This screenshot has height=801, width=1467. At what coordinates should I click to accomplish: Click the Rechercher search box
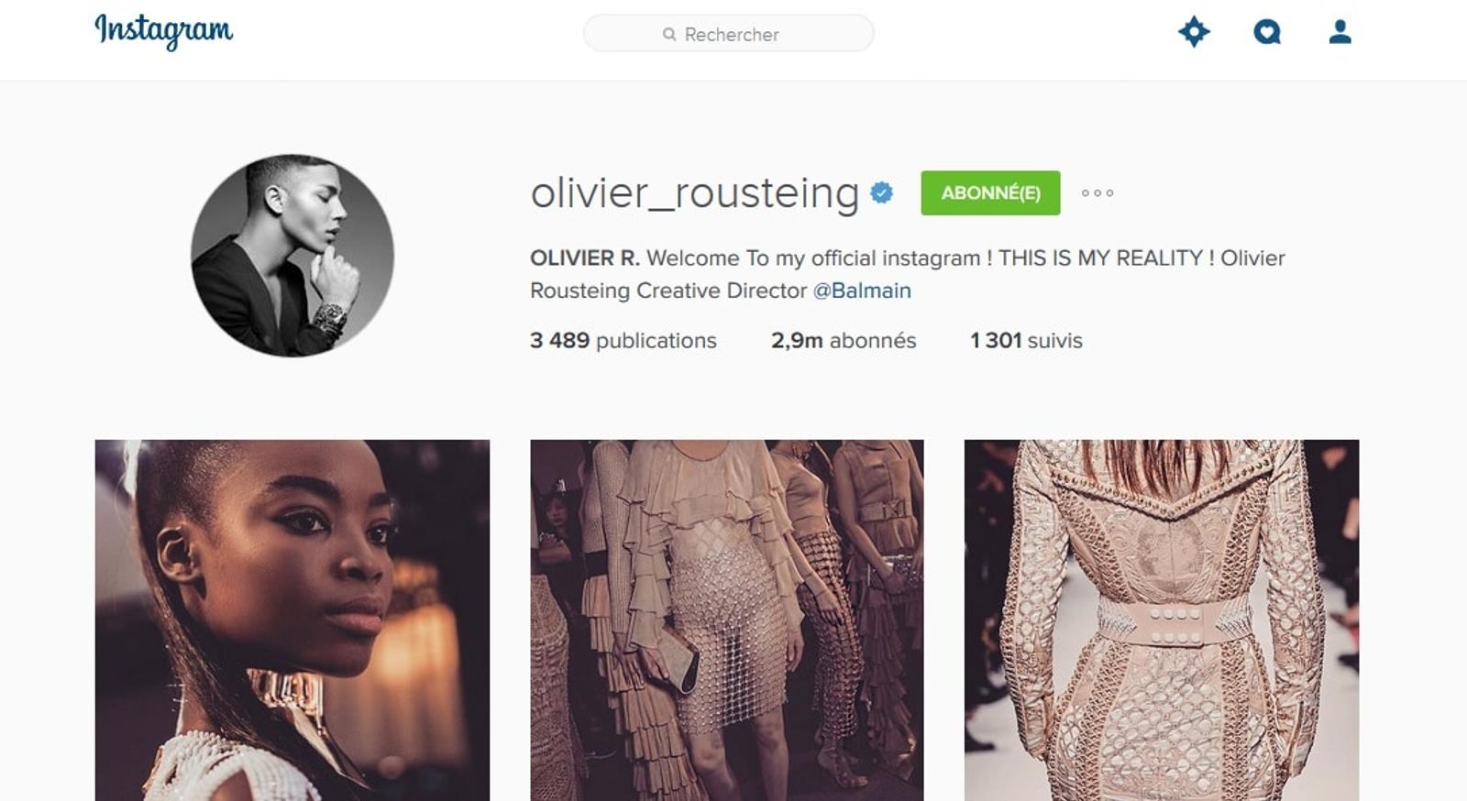729,33
